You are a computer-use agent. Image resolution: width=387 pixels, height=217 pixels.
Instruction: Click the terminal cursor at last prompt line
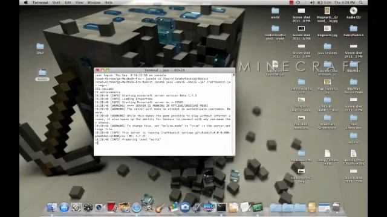(x=98, y=143)
